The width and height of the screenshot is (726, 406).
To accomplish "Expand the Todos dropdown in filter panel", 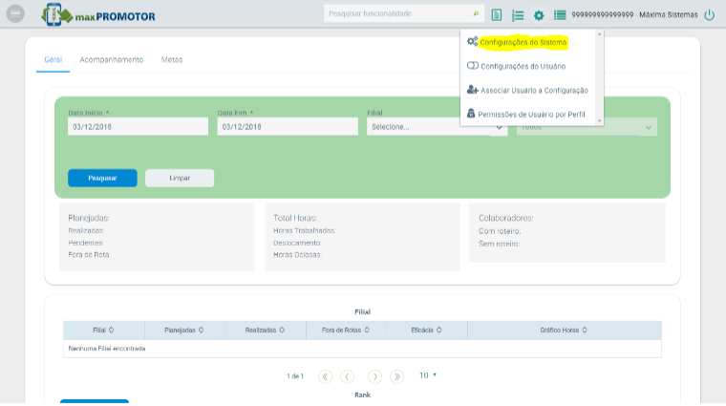I will (587, 127).
